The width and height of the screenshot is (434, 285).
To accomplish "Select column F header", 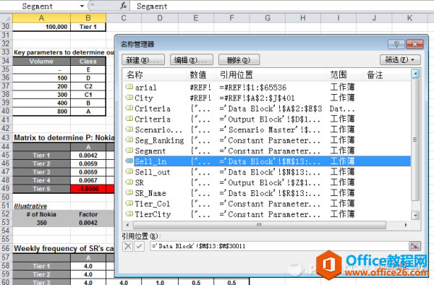I will click(231, 18).
